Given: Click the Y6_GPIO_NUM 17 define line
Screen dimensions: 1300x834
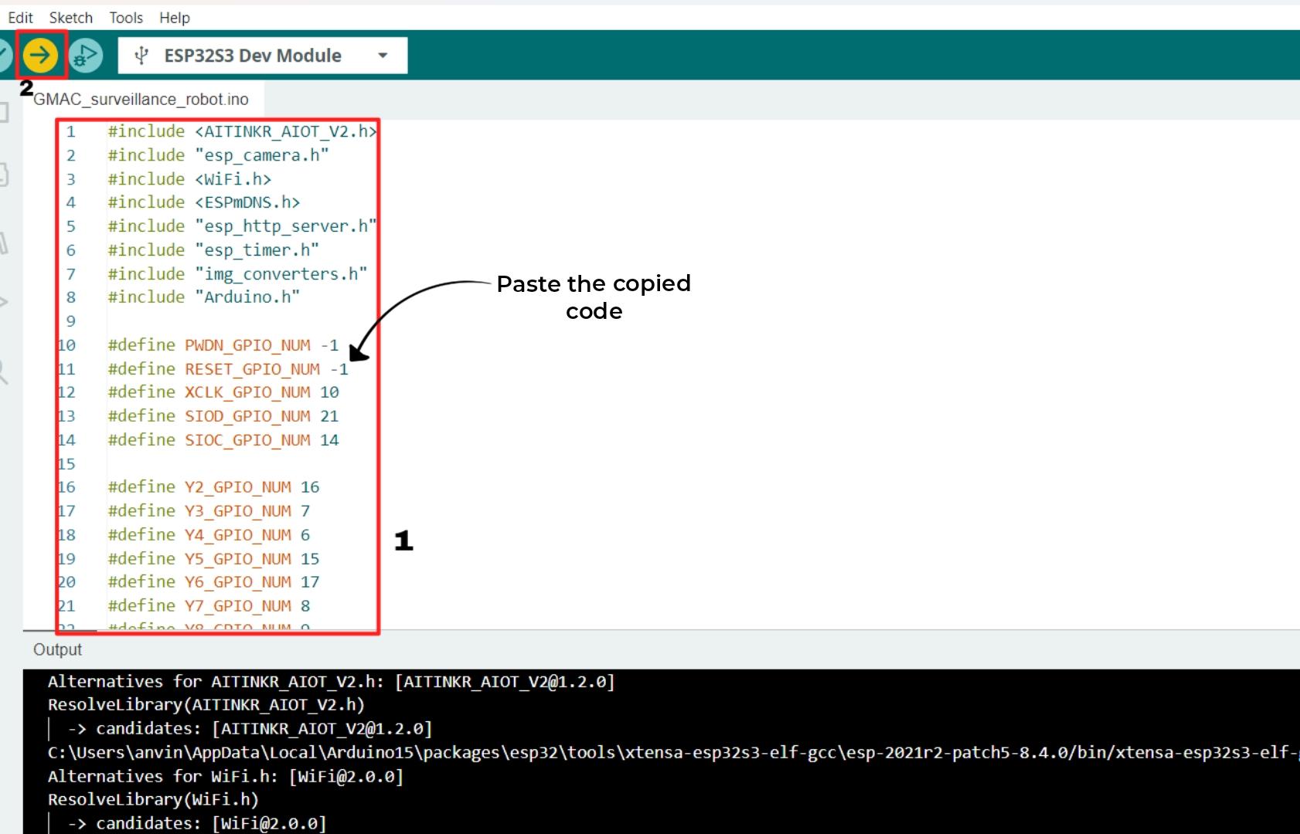Looking at the screenshot, I should 214,582.
